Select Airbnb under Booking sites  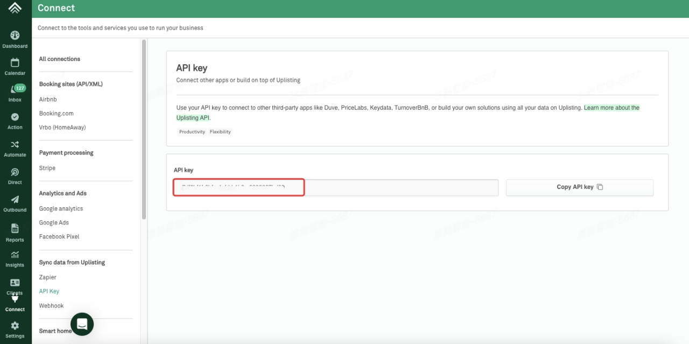click(48, 100)
